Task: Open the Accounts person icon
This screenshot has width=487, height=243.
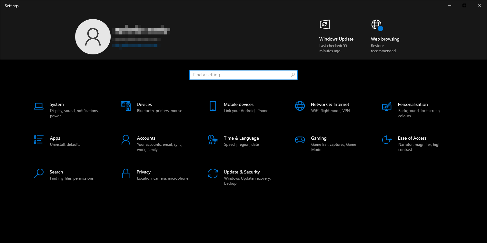Action: coord(126,140)
